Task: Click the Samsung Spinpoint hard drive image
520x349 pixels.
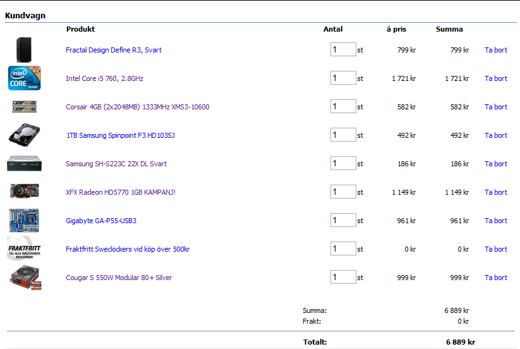Action: click(25, 135)
